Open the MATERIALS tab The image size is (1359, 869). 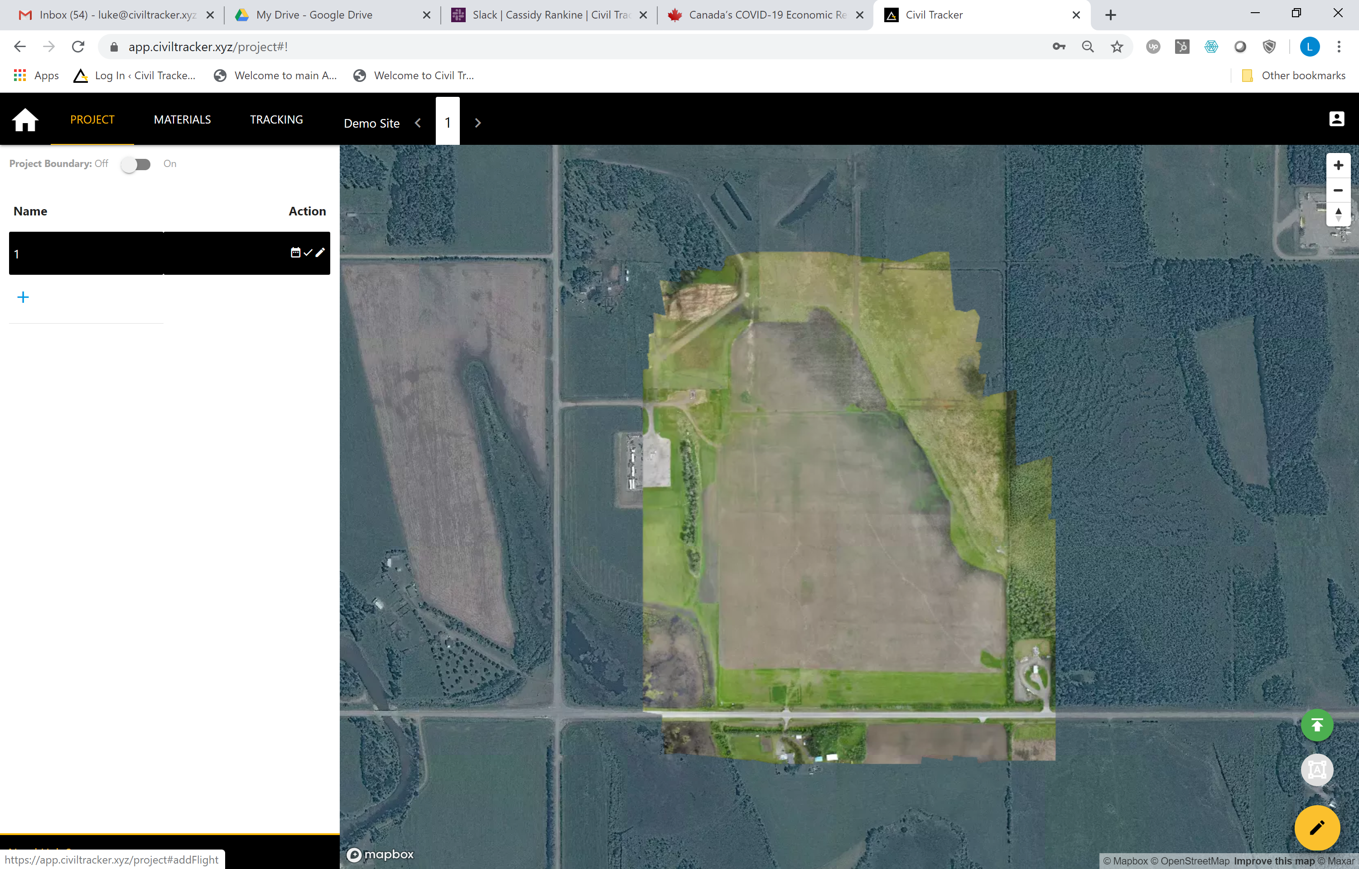183,119
